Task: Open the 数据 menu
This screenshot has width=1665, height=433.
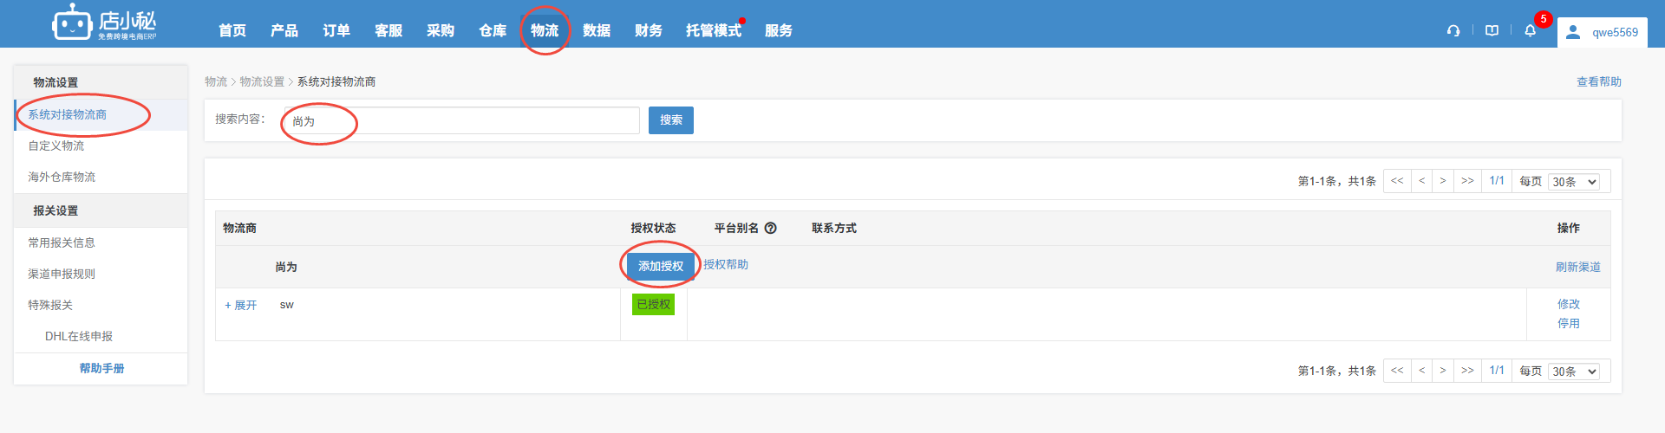Action: 597,30
